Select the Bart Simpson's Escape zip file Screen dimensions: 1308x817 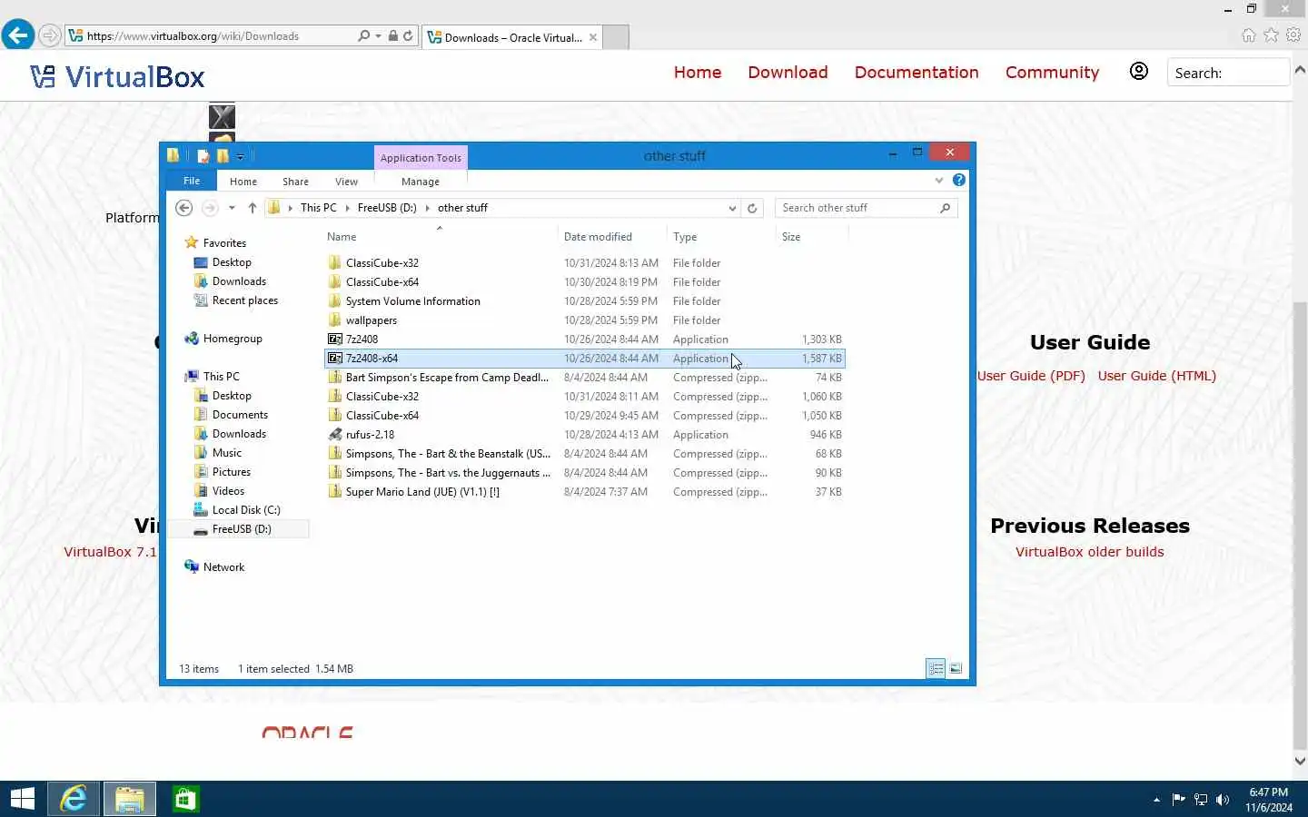[585, 378]
